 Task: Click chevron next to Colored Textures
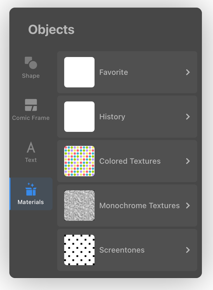click(188, 161)
